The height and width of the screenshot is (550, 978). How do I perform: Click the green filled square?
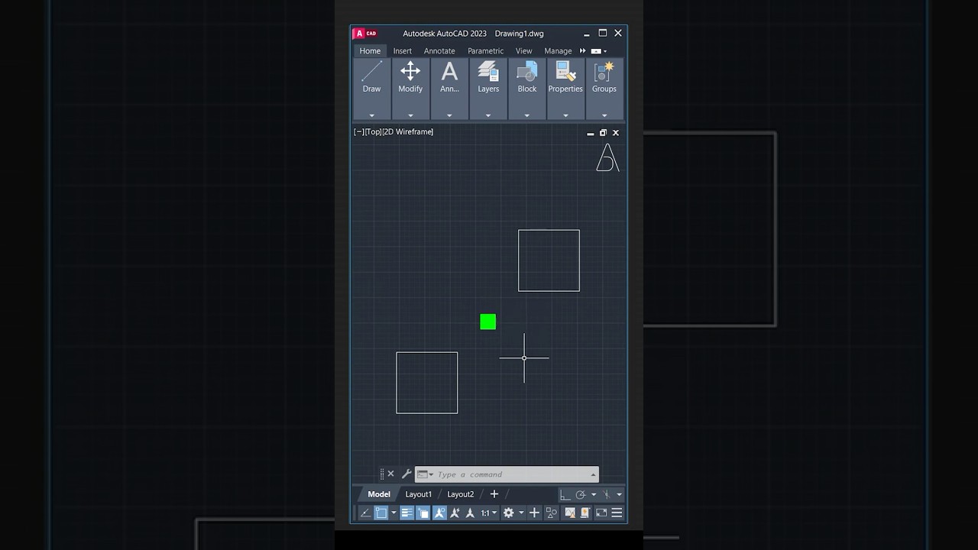point(488,322)
